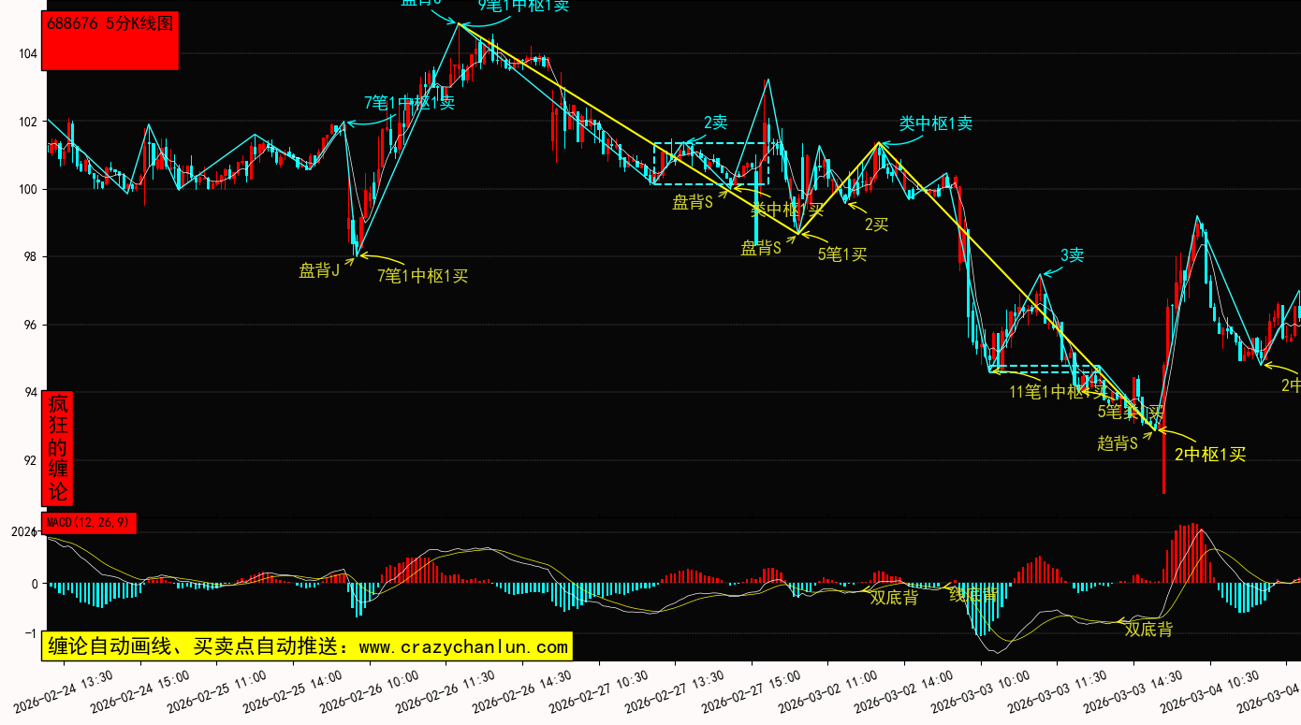Click the 7笔1中枢1卖 sell marker
The image size is (1301, 725).
tap(409, 103)
